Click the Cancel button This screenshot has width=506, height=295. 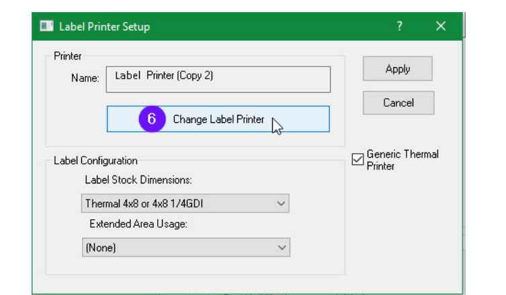(398, 103)
